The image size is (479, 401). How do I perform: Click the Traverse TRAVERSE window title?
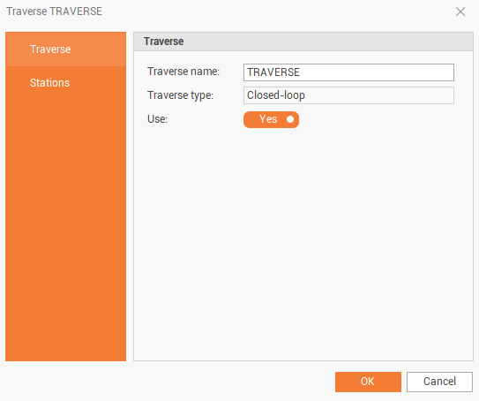click(x=54, y=11)
